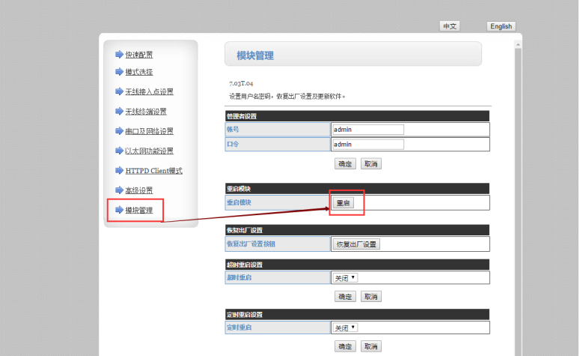Screen dimensions: 580x356
Task: Click the arrow icon beside 串口及网络设置
Action: (119, 130)
